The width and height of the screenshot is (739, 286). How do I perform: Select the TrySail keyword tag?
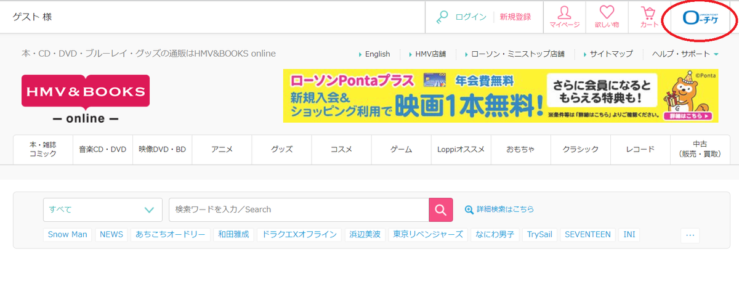coord(539,235)
